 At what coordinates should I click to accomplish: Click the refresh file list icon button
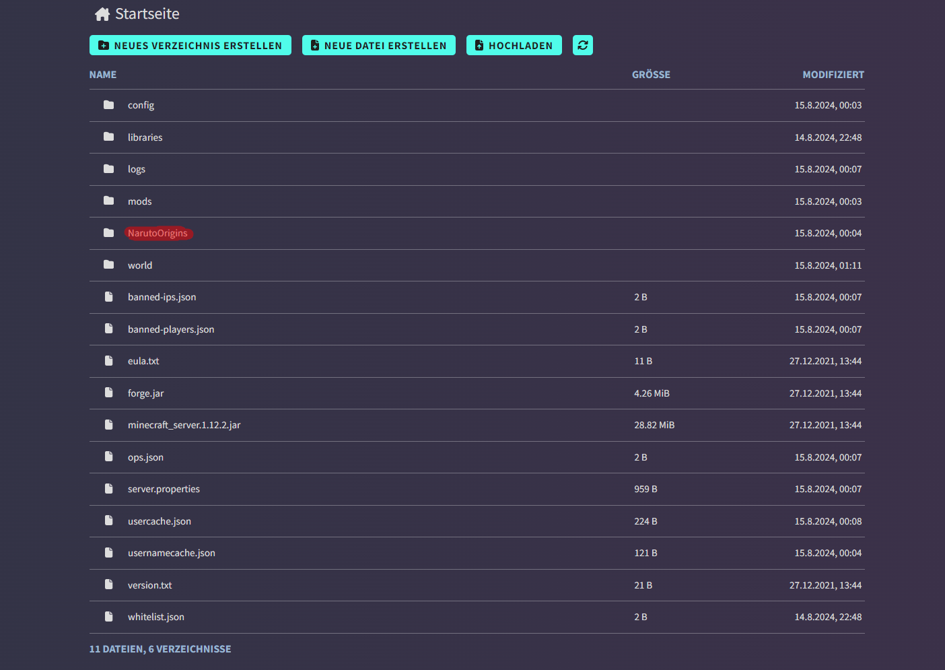coord(582,45)
